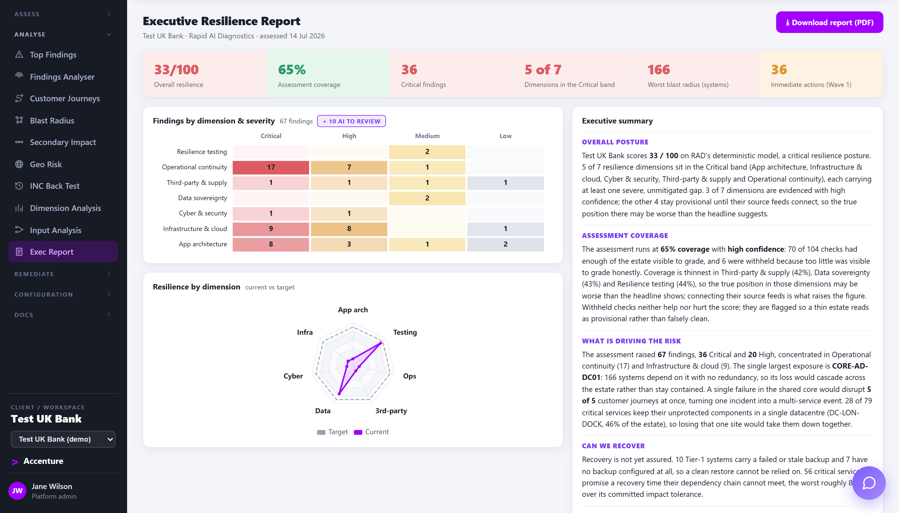Click WHAT IS DRIVING THE RISK heading
The width and height of the screenshot is (899, 513).
click(x=631, y=341)
